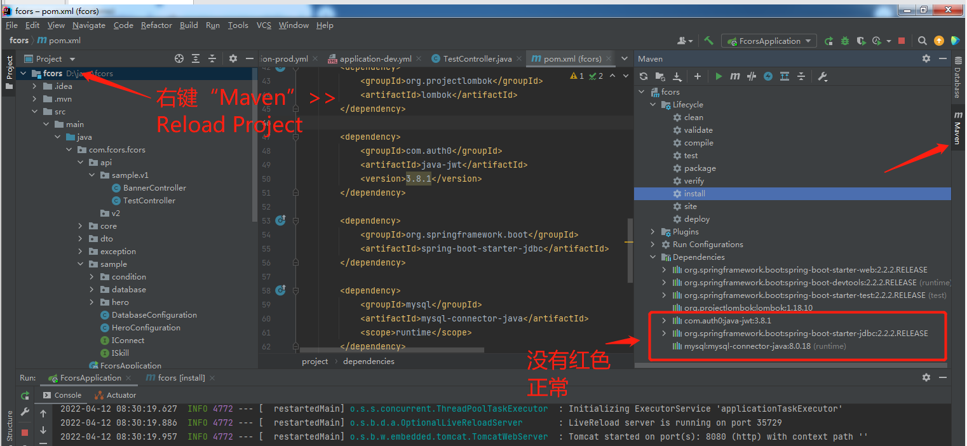967x446 pixels.
Task: Click the editor's horizontal scrollbar
Action: pos(391,349)
